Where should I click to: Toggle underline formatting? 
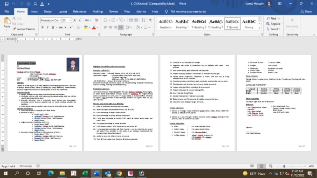(53, 27)
